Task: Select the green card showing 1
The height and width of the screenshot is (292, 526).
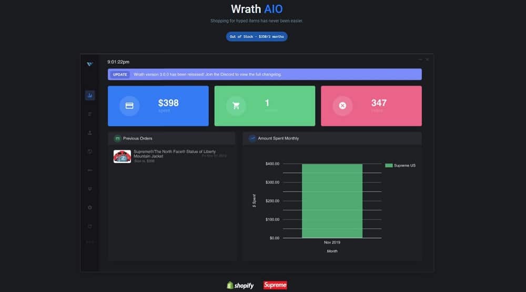Action: 265,106
